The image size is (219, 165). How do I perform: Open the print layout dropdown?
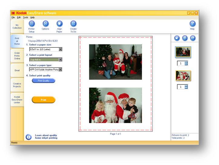tap(60, 59)
